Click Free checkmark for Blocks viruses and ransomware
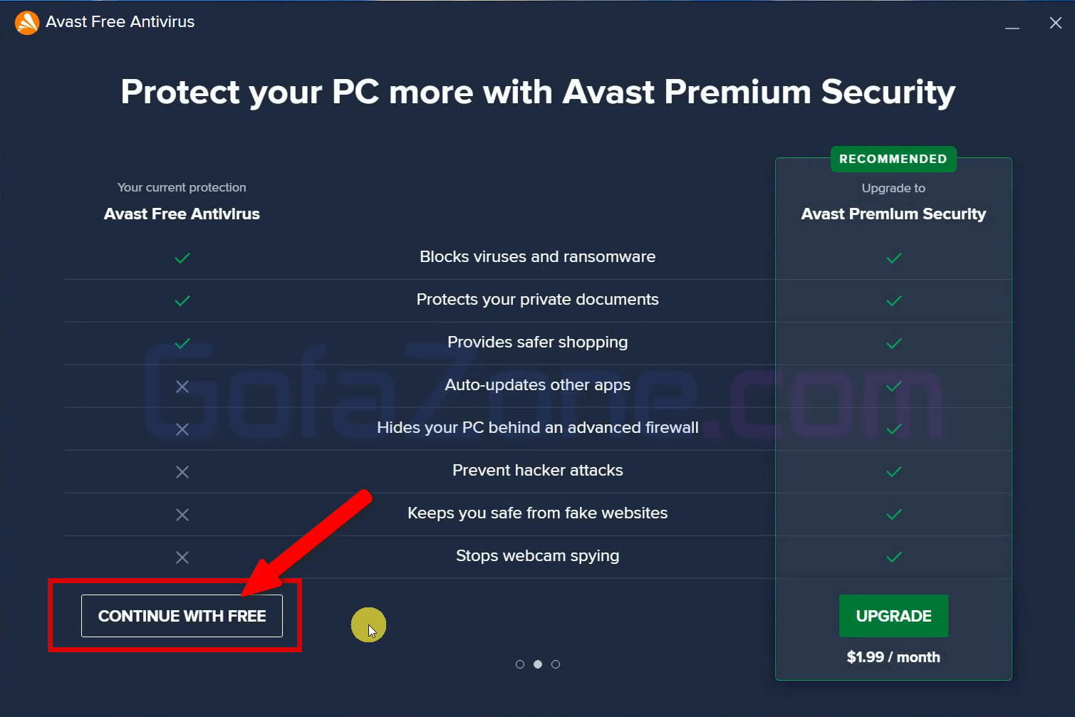 (182, 258)
